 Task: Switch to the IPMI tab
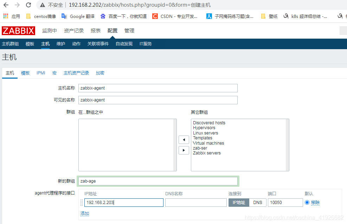(41, 73)
